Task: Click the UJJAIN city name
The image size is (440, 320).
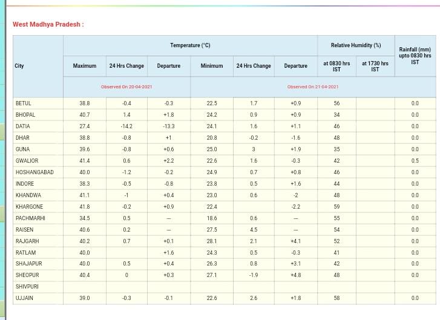Action: pos(24,298)
